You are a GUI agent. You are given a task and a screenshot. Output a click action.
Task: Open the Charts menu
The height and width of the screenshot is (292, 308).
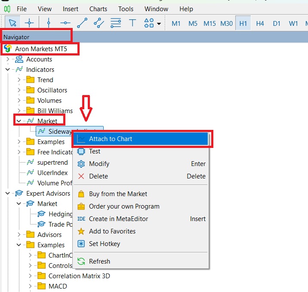click(99, 9)
